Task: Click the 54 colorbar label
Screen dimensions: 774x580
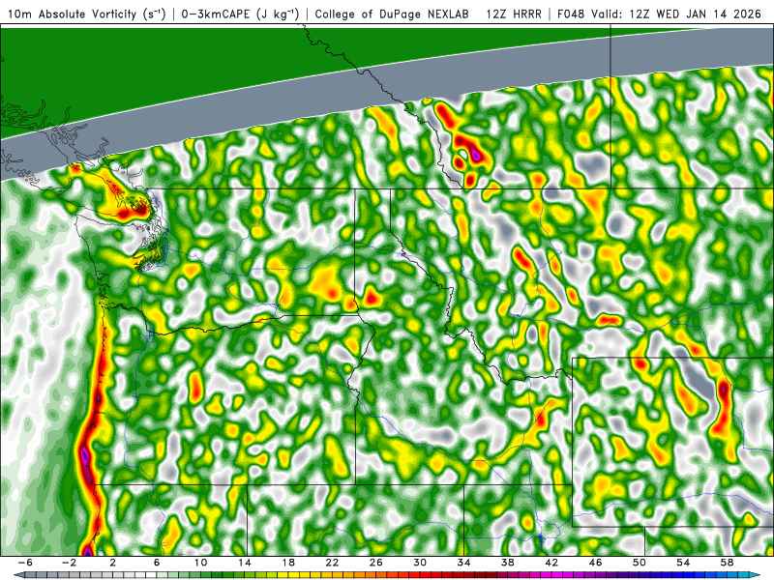Action: point(683,563)
